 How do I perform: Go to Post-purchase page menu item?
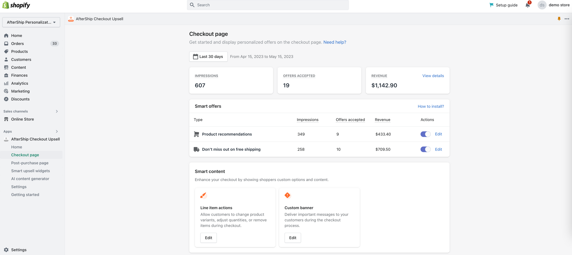[30, 163]
